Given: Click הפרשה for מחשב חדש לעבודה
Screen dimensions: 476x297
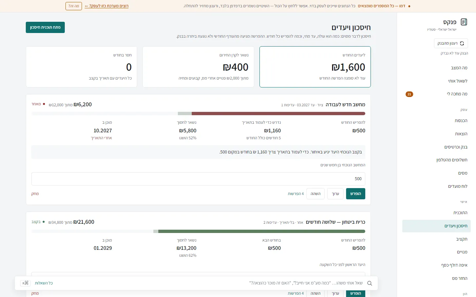Looking at the screenshot, I should pos(356,194).
